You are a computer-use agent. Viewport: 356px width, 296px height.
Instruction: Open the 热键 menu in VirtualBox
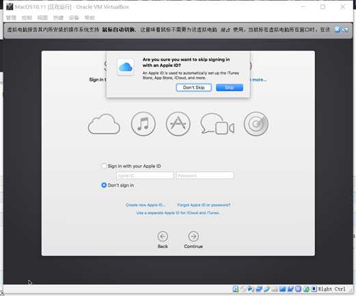58,18
